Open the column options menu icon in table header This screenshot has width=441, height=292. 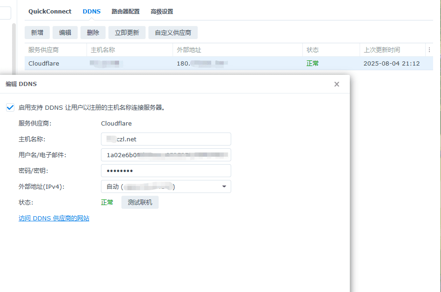[x=429, y=50]
